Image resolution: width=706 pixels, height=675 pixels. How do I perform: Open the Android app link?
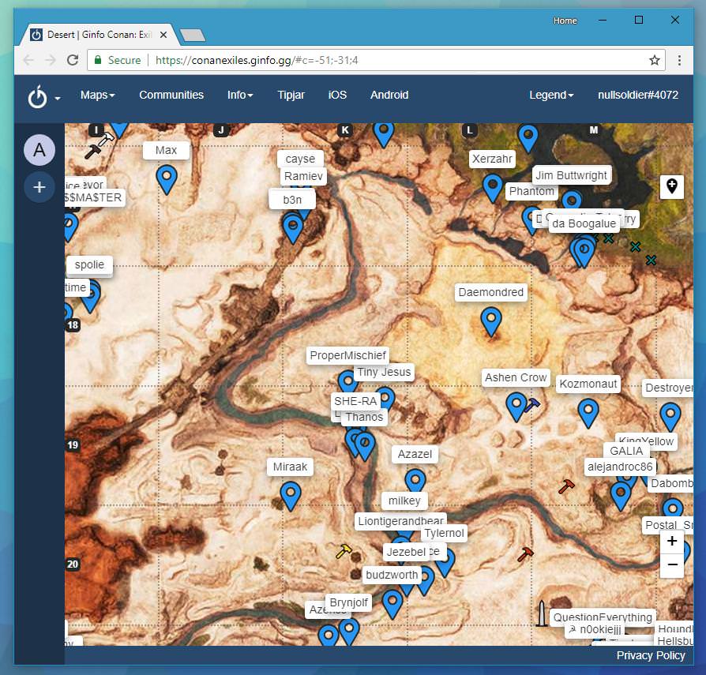[389, 95]
